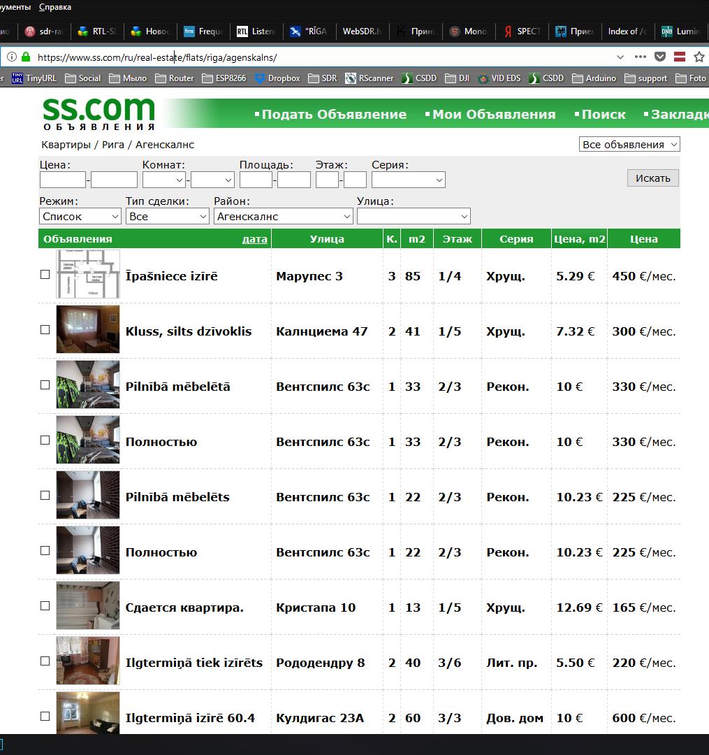Open the Router bookmarks folder

click(x=174, y=78)
